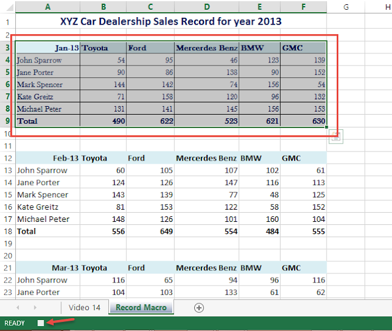Click the Total label in row 9
Screen dimensions: 392x331
click(x=48, y=121)
